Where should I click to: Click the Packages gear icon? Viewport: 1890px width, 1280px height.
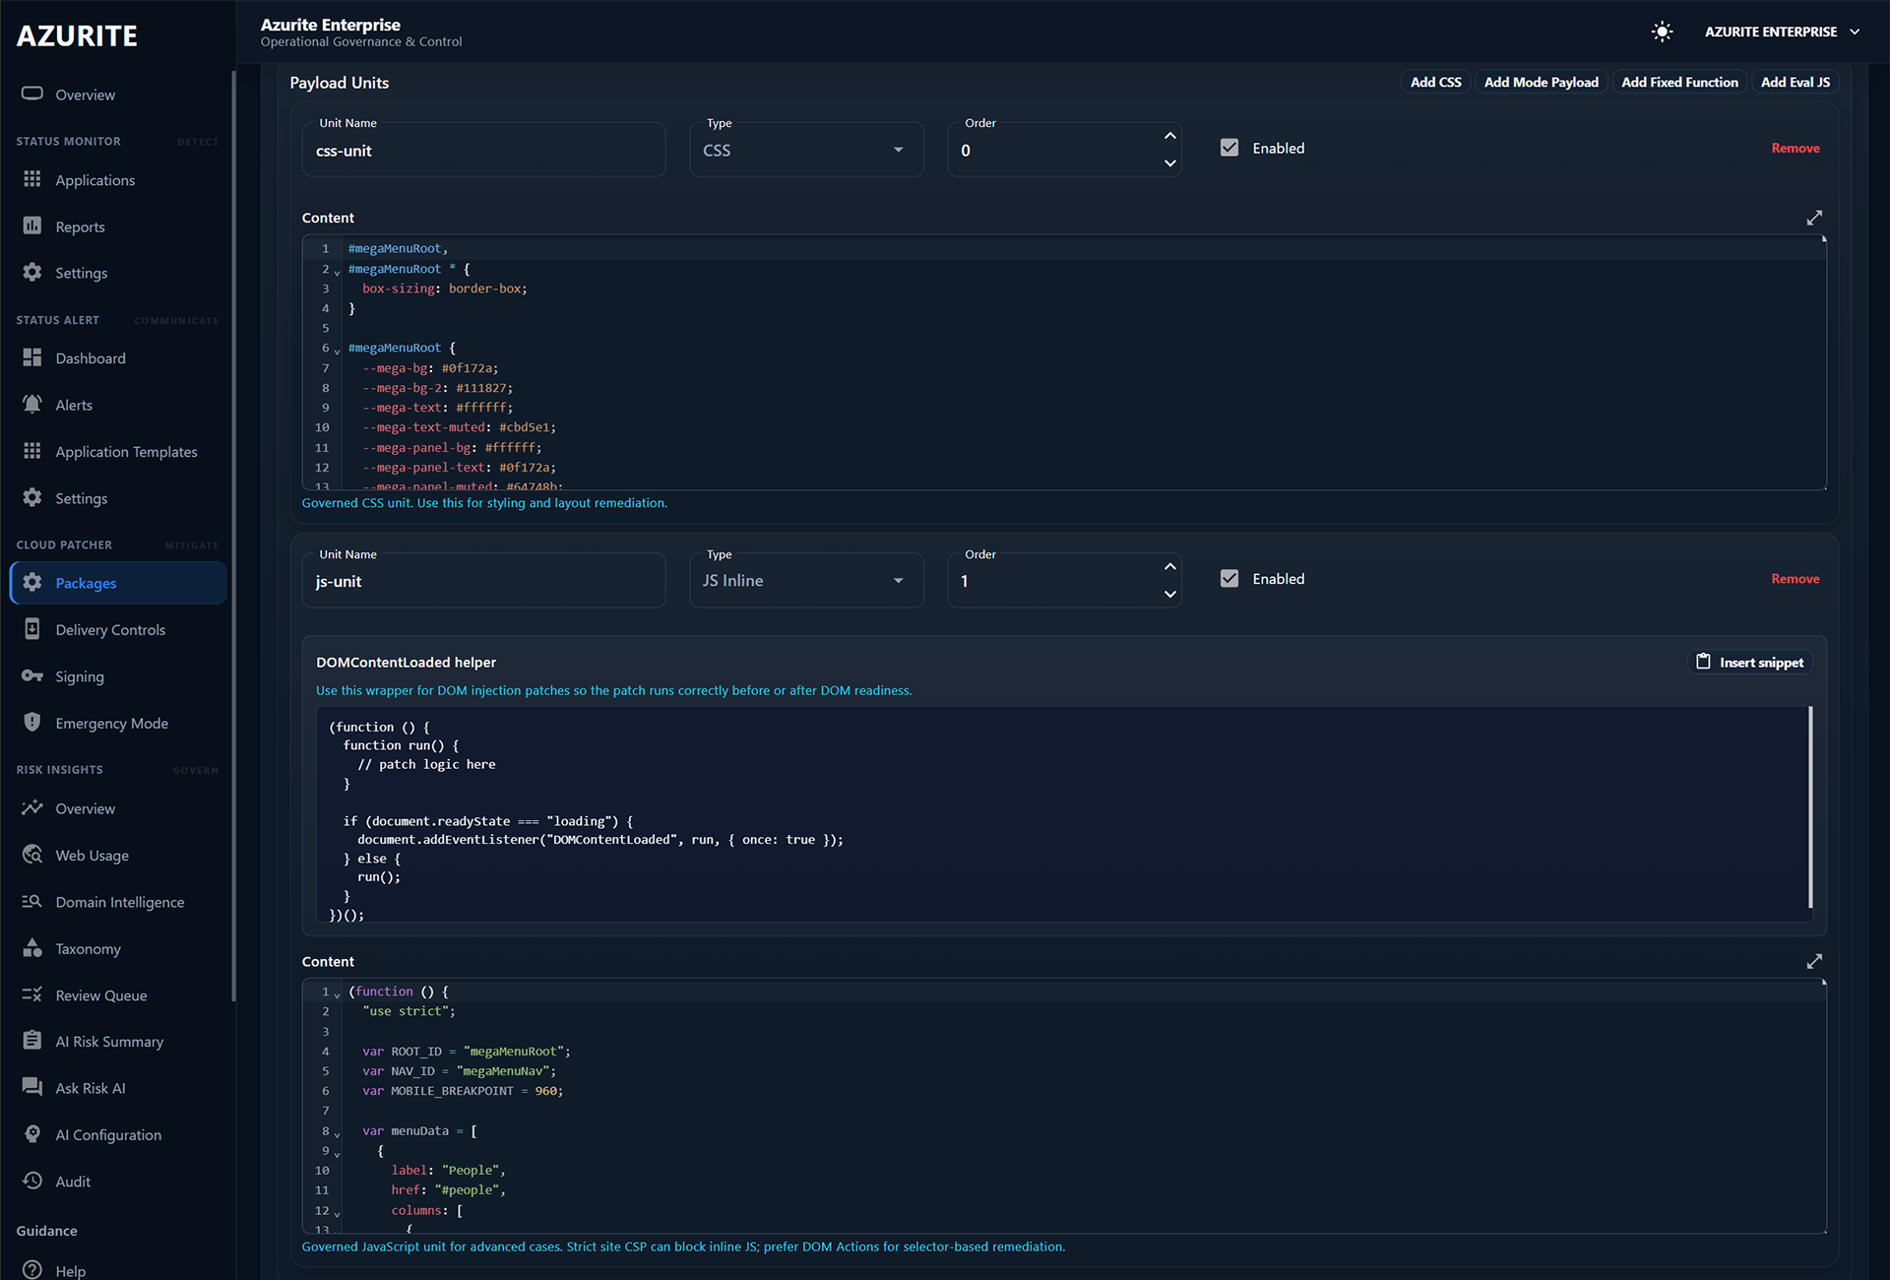pos(32,582)
